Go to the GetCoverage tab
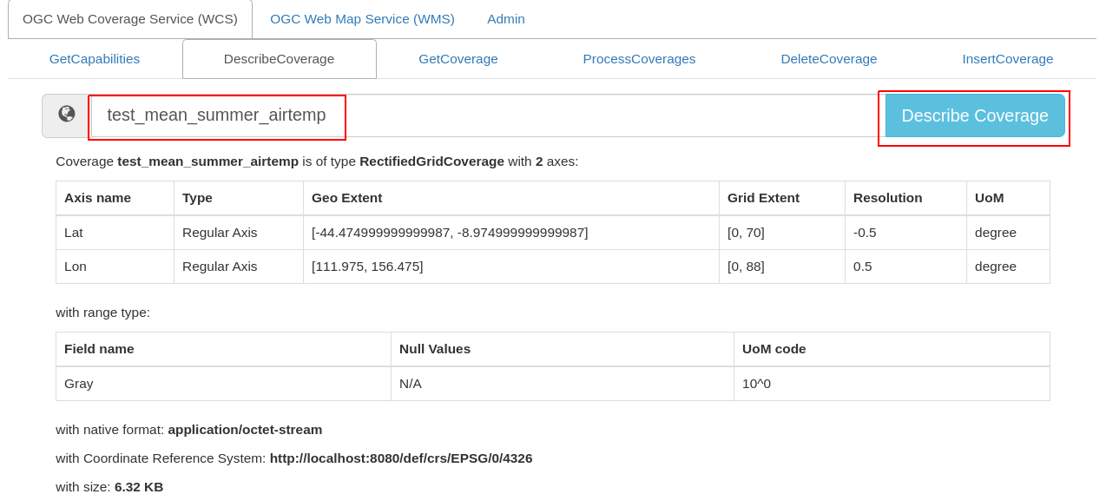This screenshot has height=494, width=1106. [458, 59]
